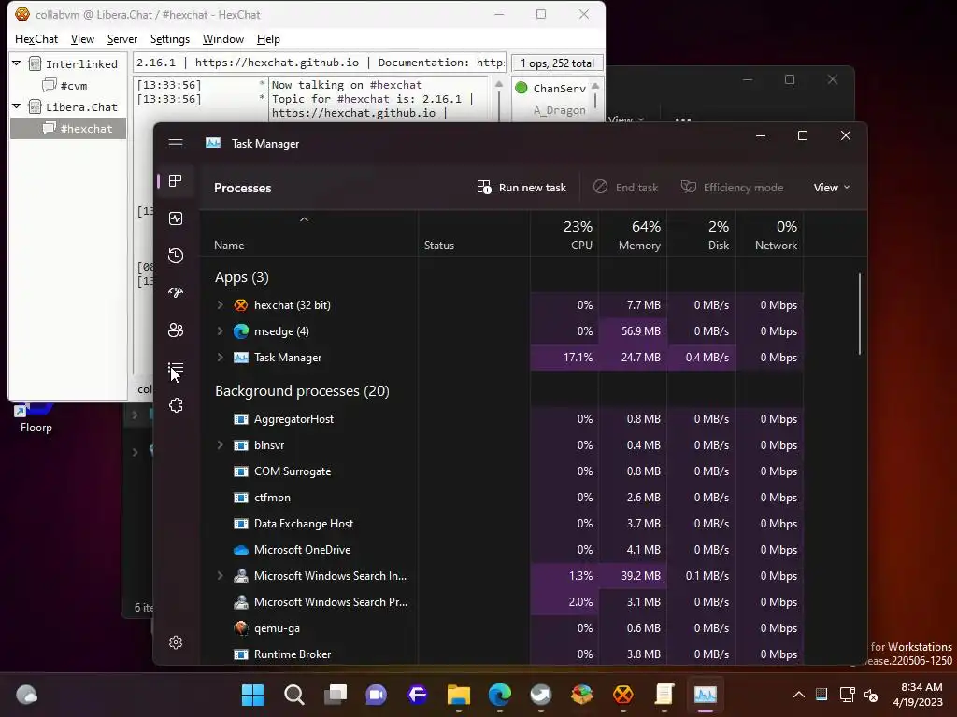Select the COM Surrogate process row
Screen dimensions: 957x717
(501, 471)
